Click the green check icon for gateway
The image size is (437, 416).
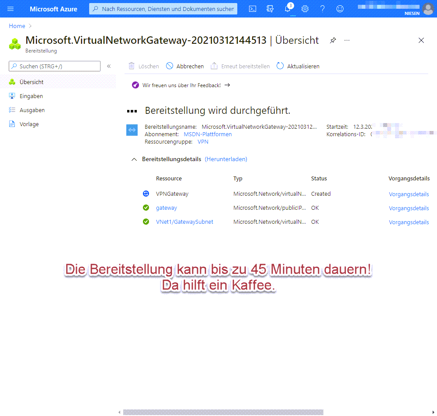pos(146,208)
